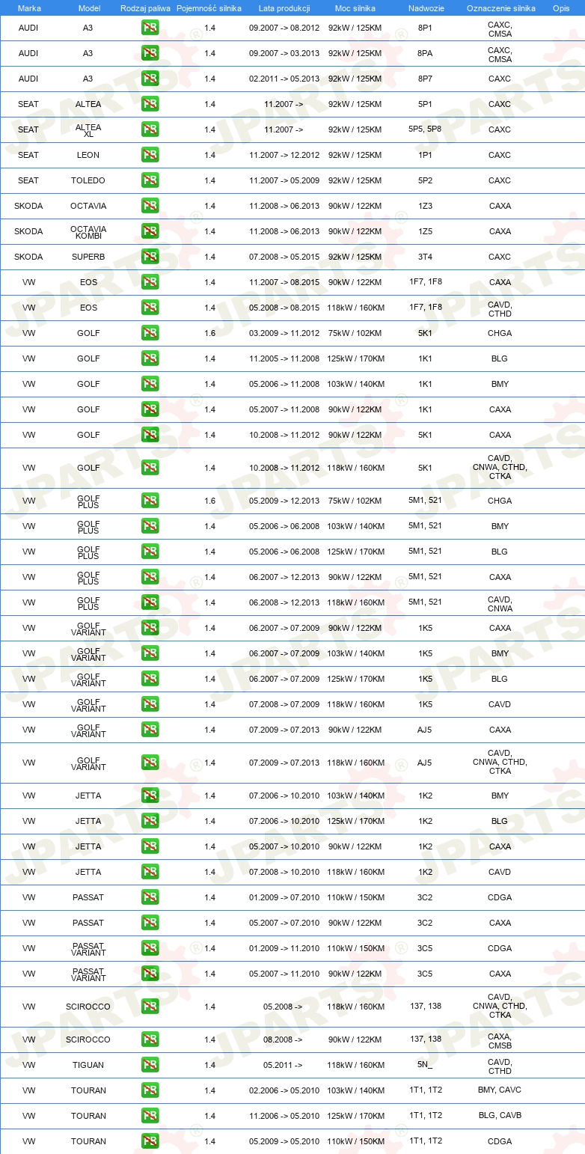Select the petrol icon in the GOLF 1K1 BLG row
The width and height of the screenshot is (585, 1154).
click(x=150, y=358)
